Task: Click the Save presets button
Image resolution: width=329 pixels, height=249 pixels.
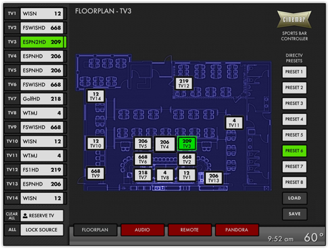Action: point(294,214)
